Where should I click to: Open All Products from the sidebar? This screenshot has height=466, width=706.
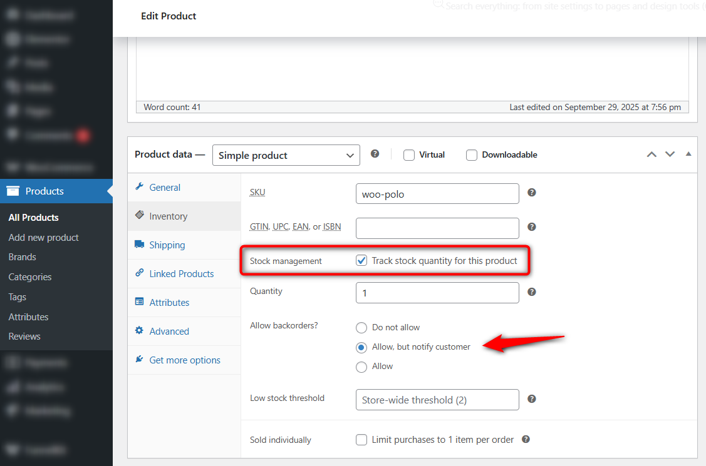coord(33,217)
